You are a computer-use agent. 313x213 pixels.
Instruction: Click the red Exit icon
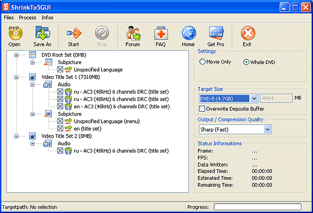(x=248, y=33)
